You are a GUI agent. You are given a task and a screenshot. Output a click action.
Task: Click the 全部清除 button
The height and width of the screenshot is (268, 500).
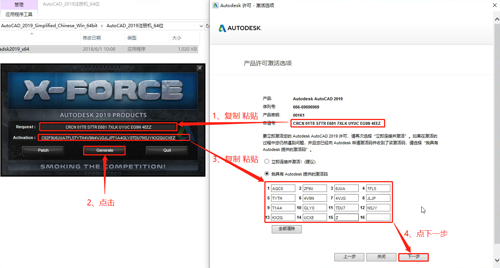pyautogui.click(x=287, y=229)
